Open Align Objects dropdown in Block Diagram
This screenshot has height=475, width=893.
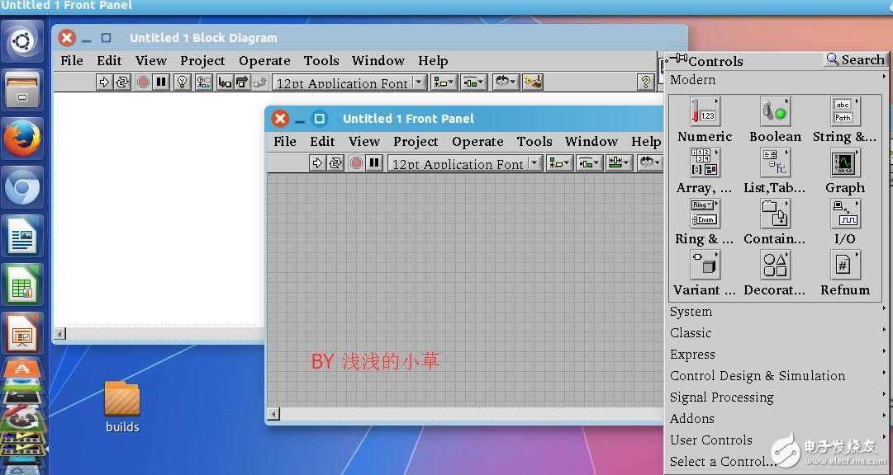pyautogui.click(x=444, y=82)
